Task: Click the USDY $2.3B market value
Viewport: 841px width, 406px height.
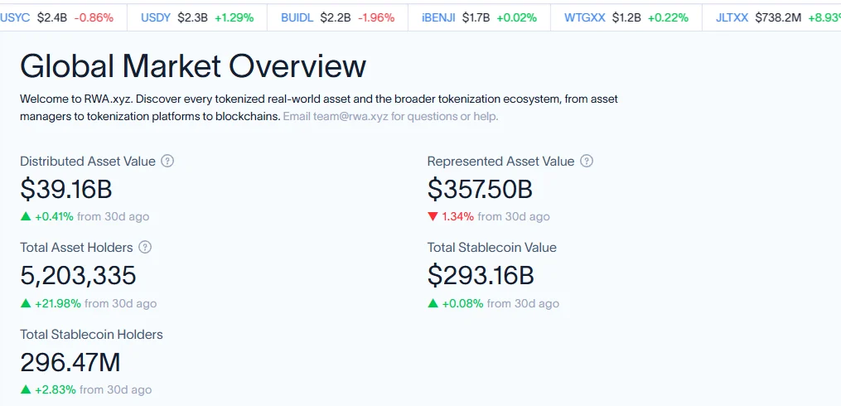Action: tap(192, 17)
